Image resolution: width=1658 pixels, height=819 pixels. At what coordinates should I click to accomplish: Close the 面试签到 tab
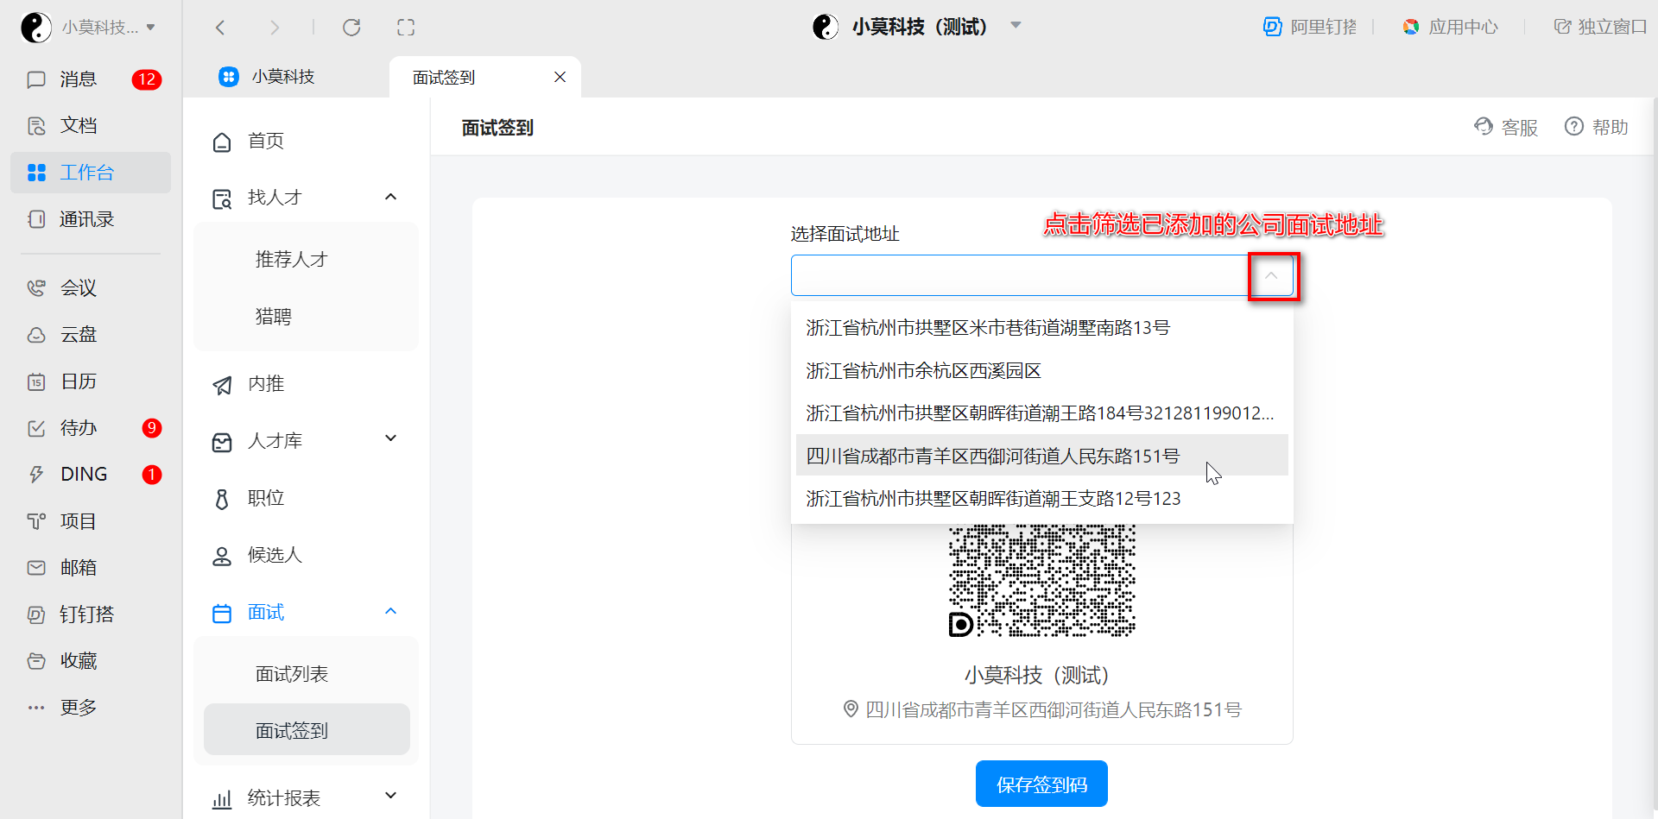560,77
